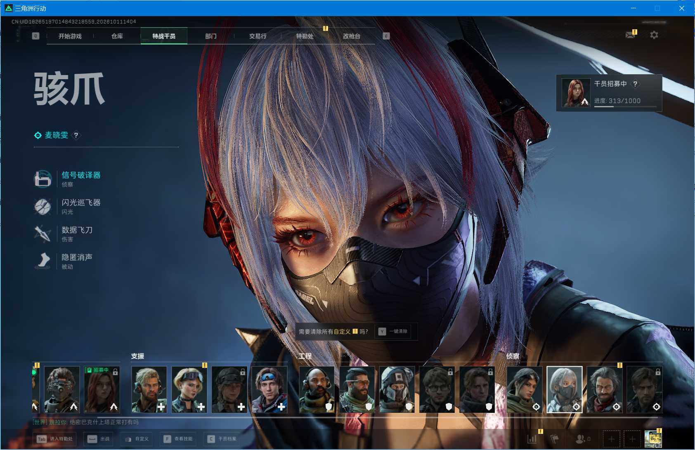Select the first 支援 operator with headset
The image size is (695, 450).
(x=149, y=389)
